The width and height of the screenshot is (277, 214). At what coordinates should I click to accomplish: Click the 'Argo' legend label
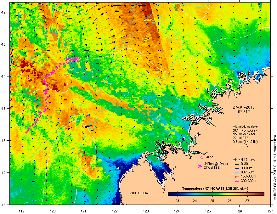point(210,157)
